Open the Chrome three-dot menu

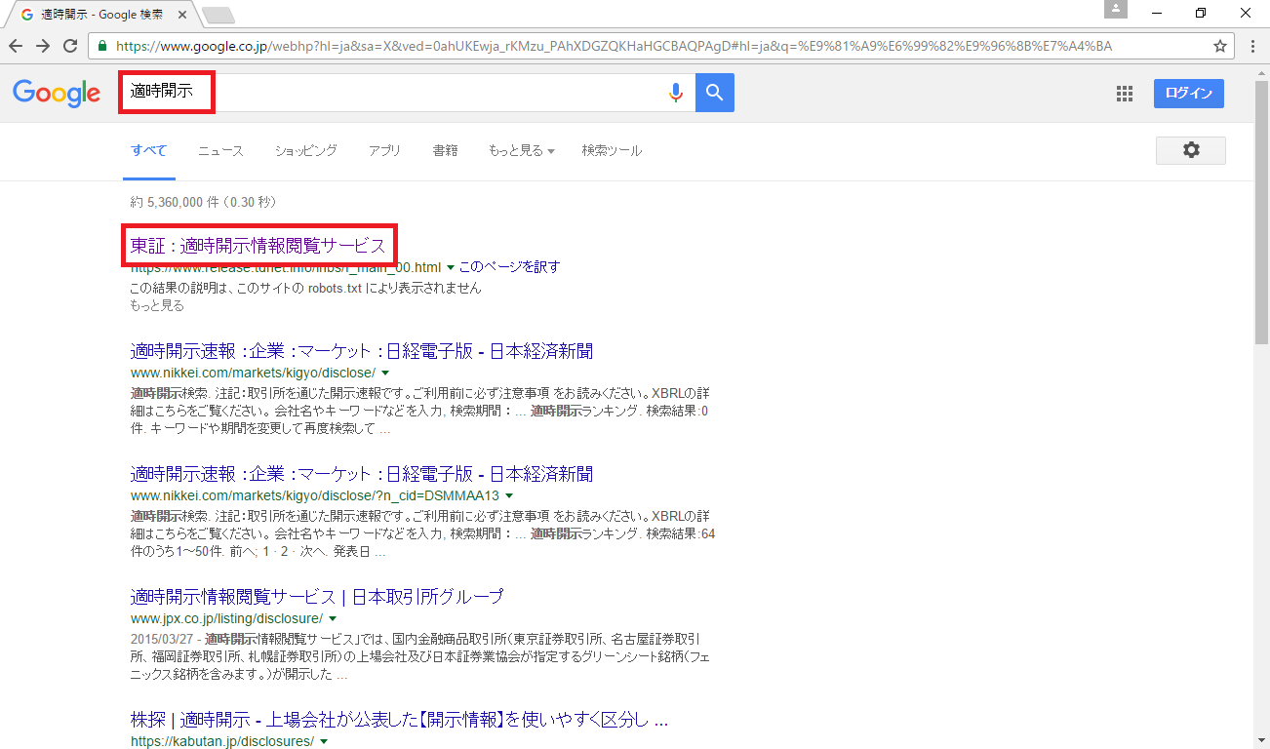tap(1253, 46)
